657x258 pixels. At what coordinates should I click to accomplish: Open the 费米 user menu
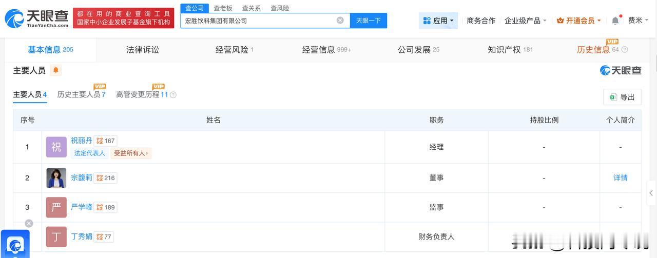[639, 20]
